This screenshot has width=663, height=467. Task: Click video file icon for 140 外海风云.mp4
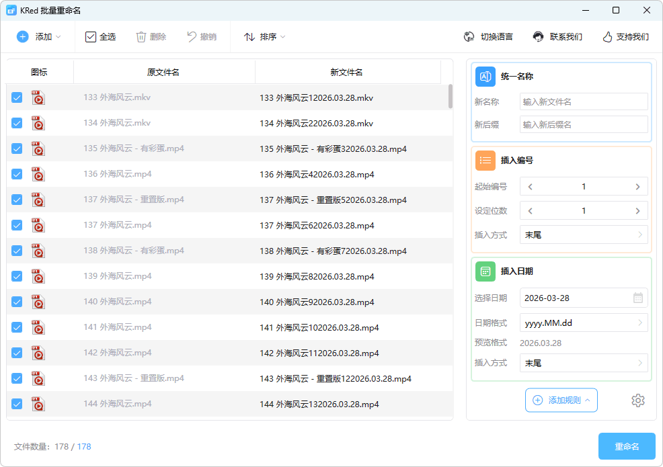[x=38, y=302]
